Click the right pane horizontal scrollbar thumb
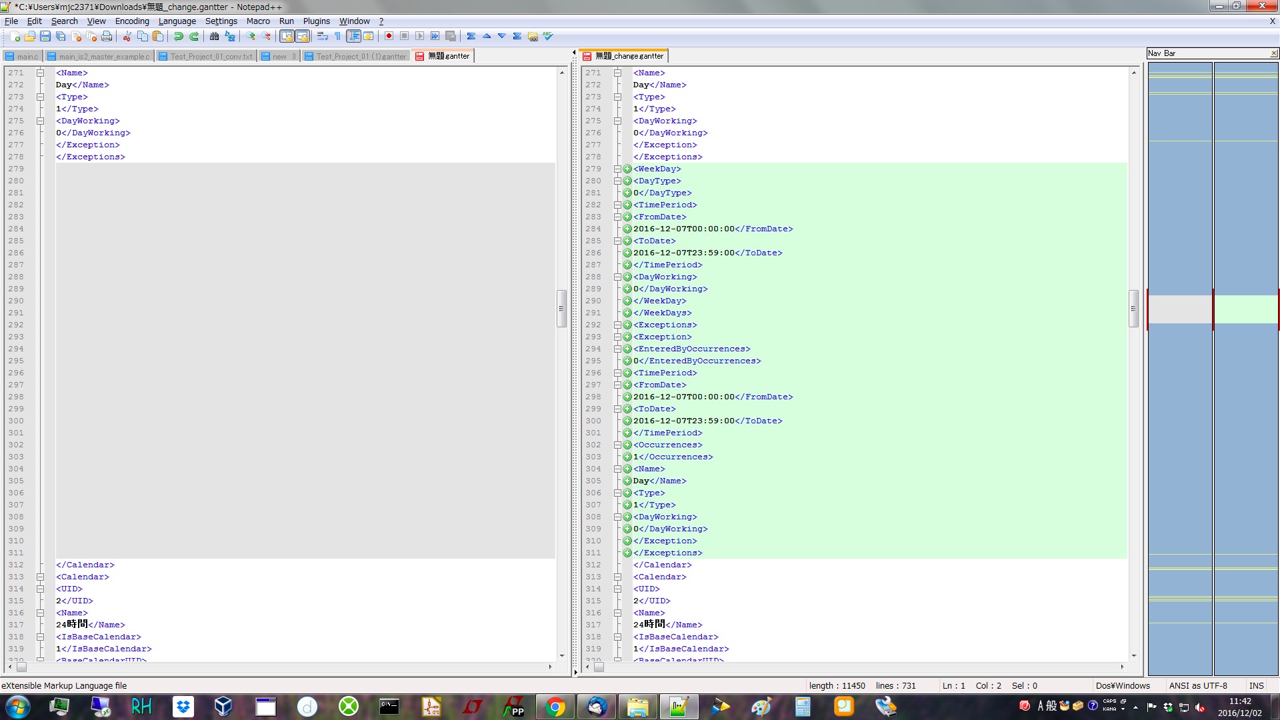 [599, 667]
